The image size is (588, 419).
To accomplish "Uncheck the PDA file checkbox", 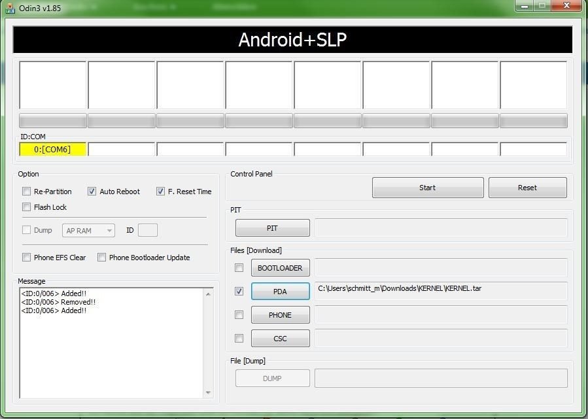I will pos(239,291).
